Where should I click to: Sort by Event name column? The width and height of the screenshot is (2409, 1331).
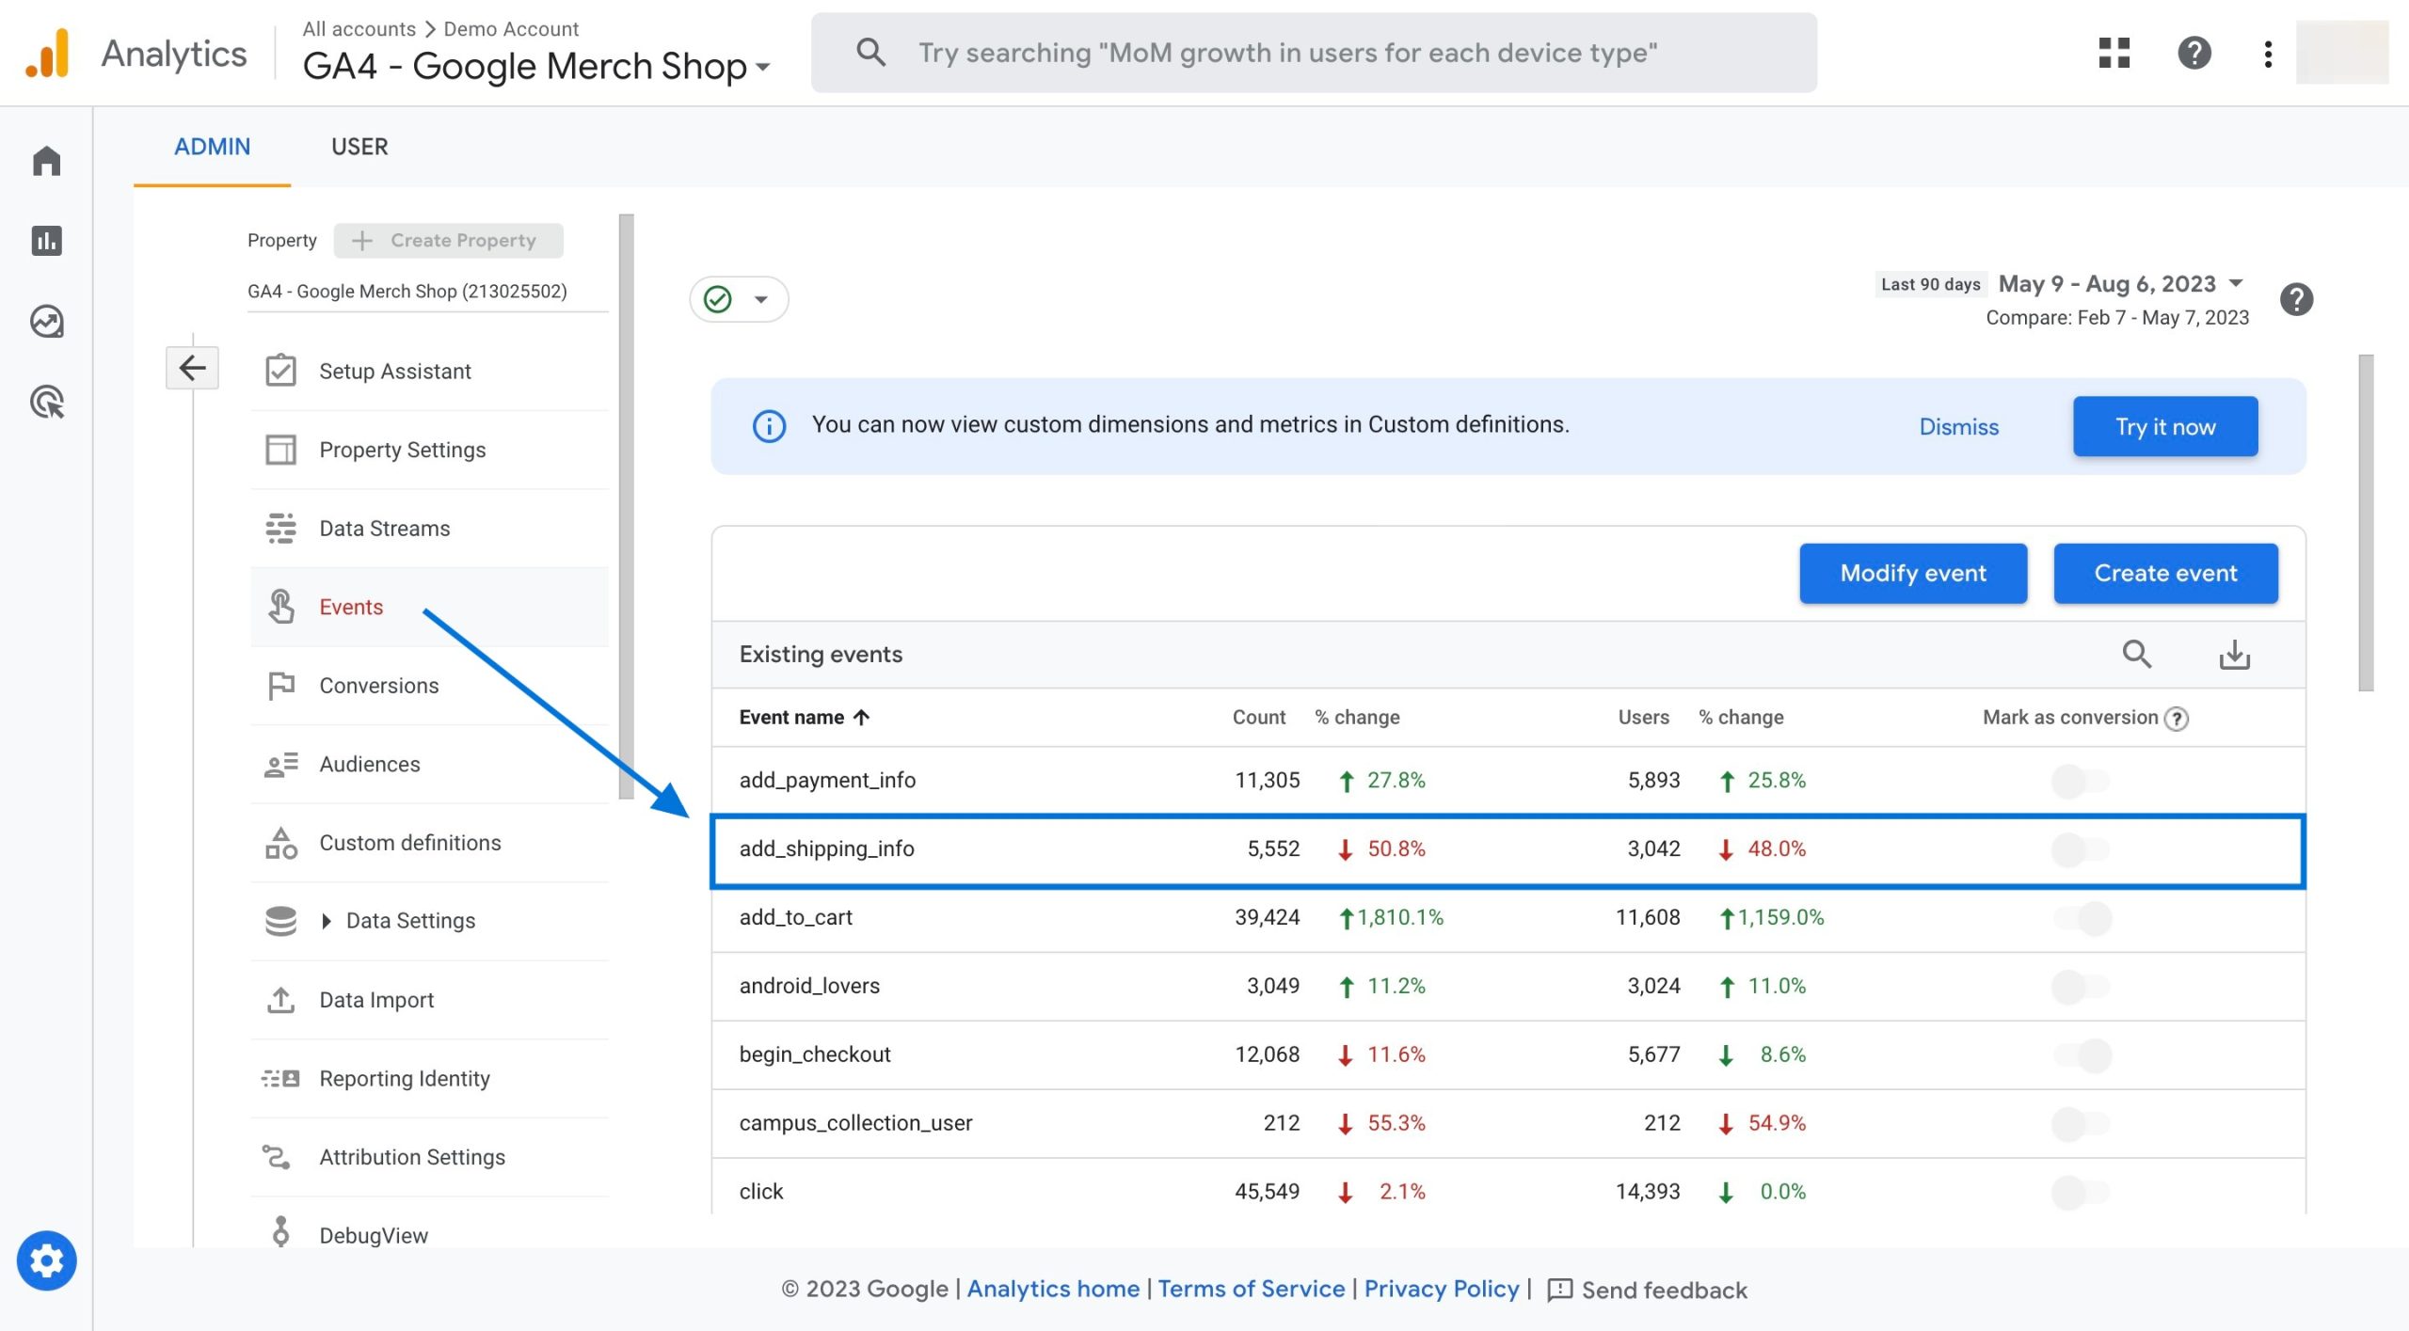click(804, 718)
